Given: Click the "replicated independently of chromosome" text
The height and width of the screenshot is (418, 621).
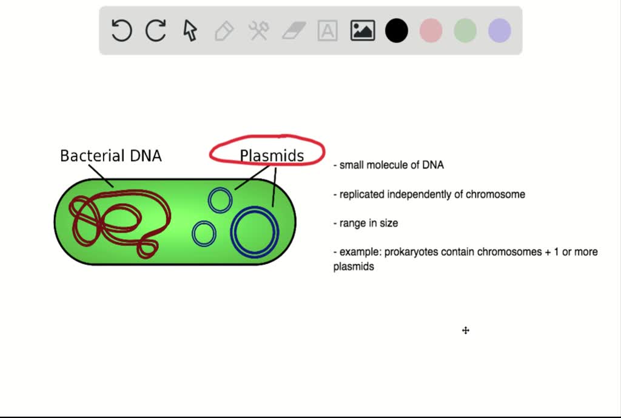Looking at the screenshot, I should point(429,194).
